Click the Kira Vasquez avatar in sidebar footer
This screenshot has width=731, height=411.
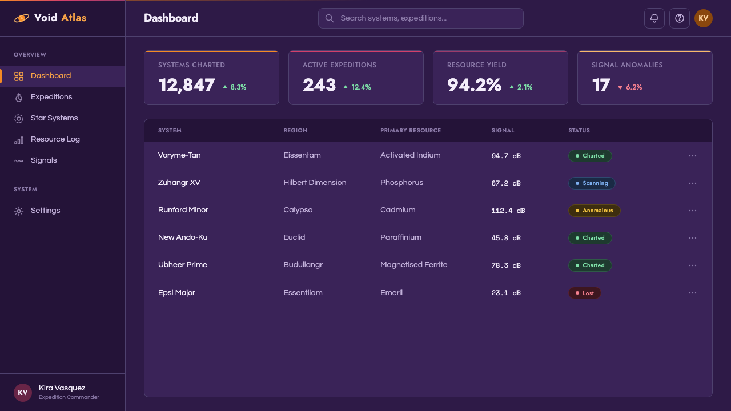click(x=23, y=393)
